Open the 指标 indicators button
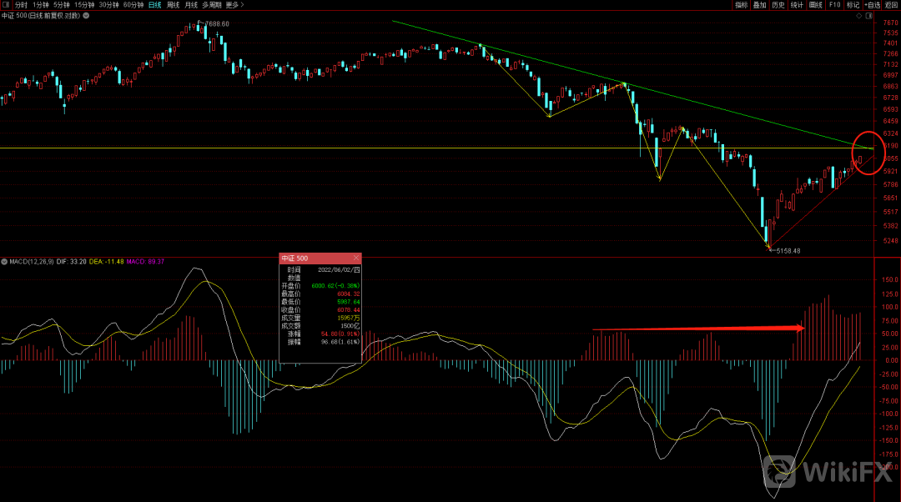Viewport: 901px width, 502px height. pos(742,5)
